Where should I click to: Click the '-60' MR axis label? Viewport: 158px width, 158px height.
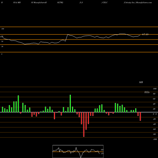pyautogui.click(x=154, y=129)
